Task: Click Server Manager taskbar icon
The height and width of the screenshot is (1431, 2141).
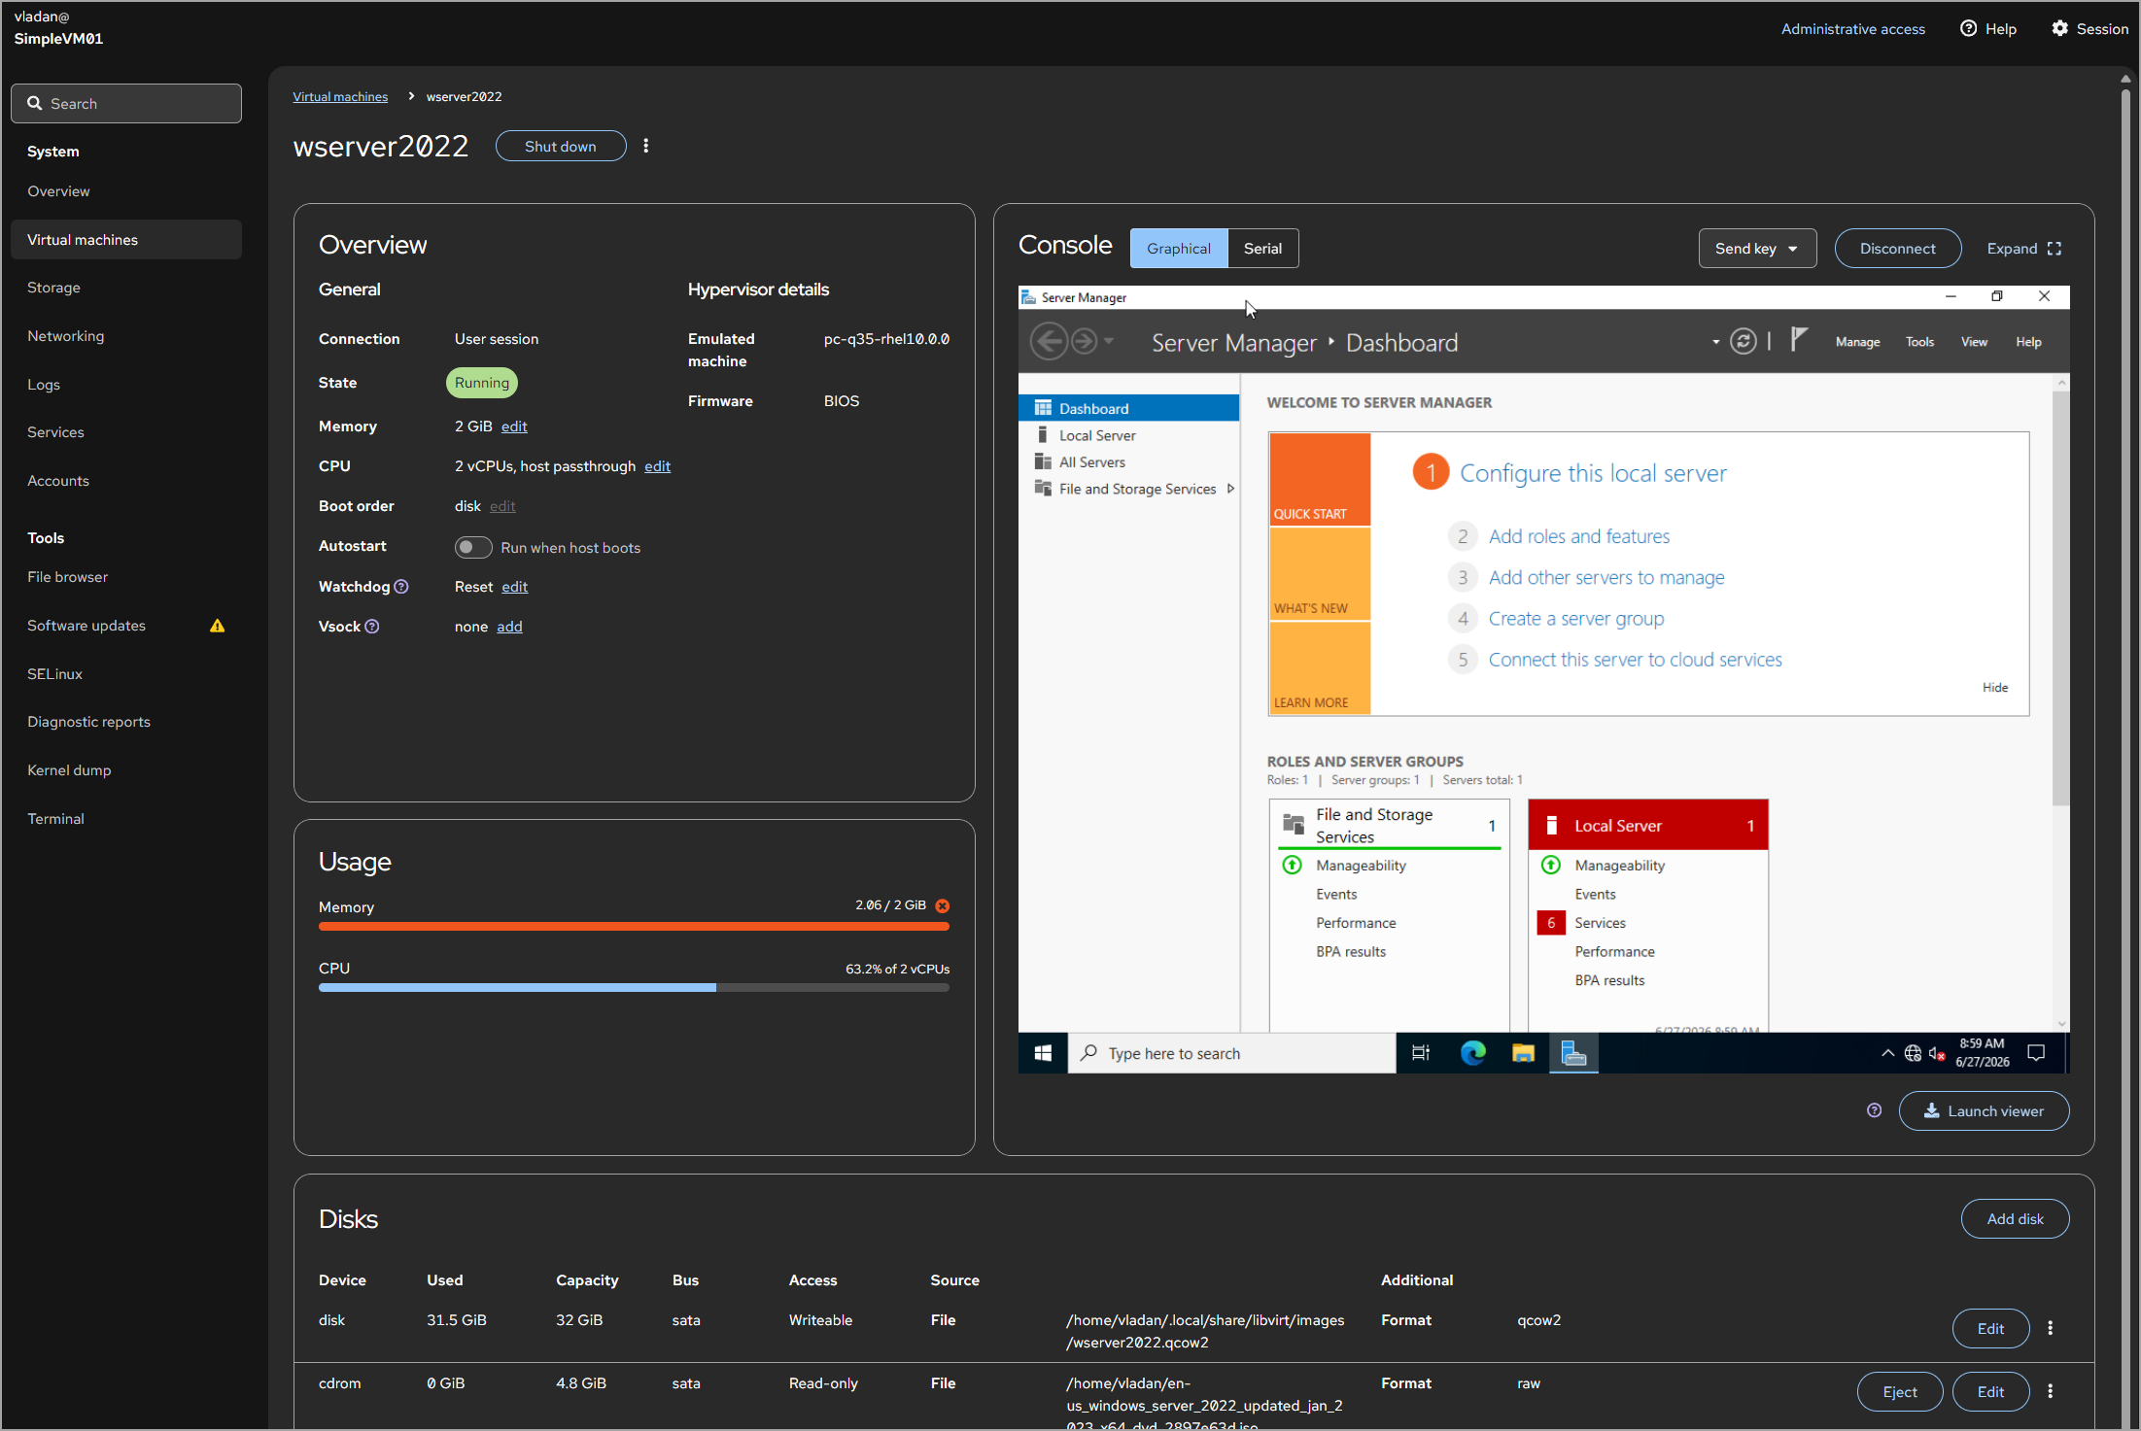Action: 1573,1053
